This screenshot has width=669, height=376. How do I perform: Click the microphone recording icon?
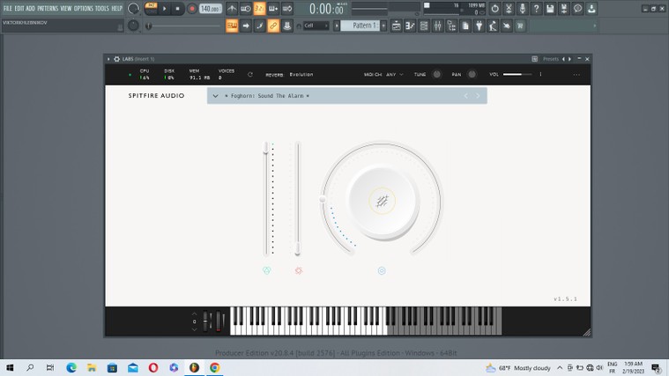coord(522,9)
